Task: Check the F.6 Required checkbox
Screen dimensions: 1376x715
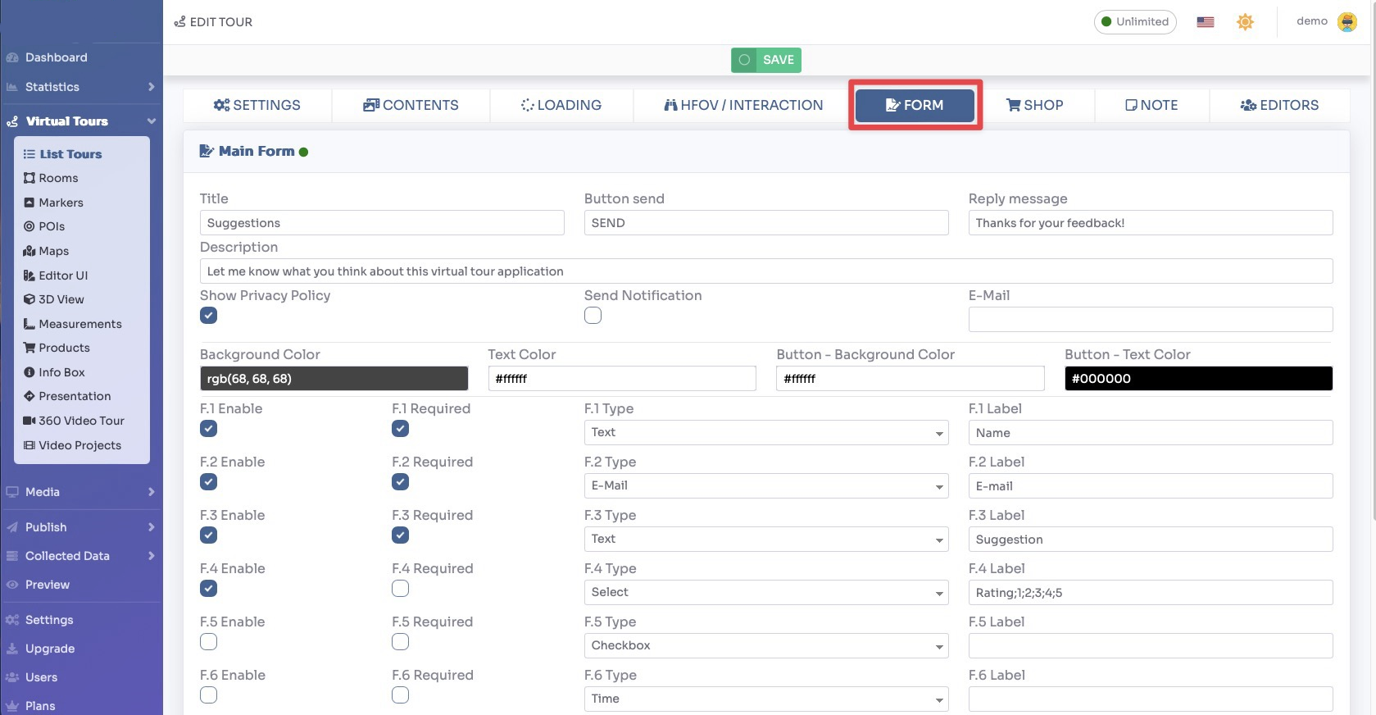Action: point(400,695)
